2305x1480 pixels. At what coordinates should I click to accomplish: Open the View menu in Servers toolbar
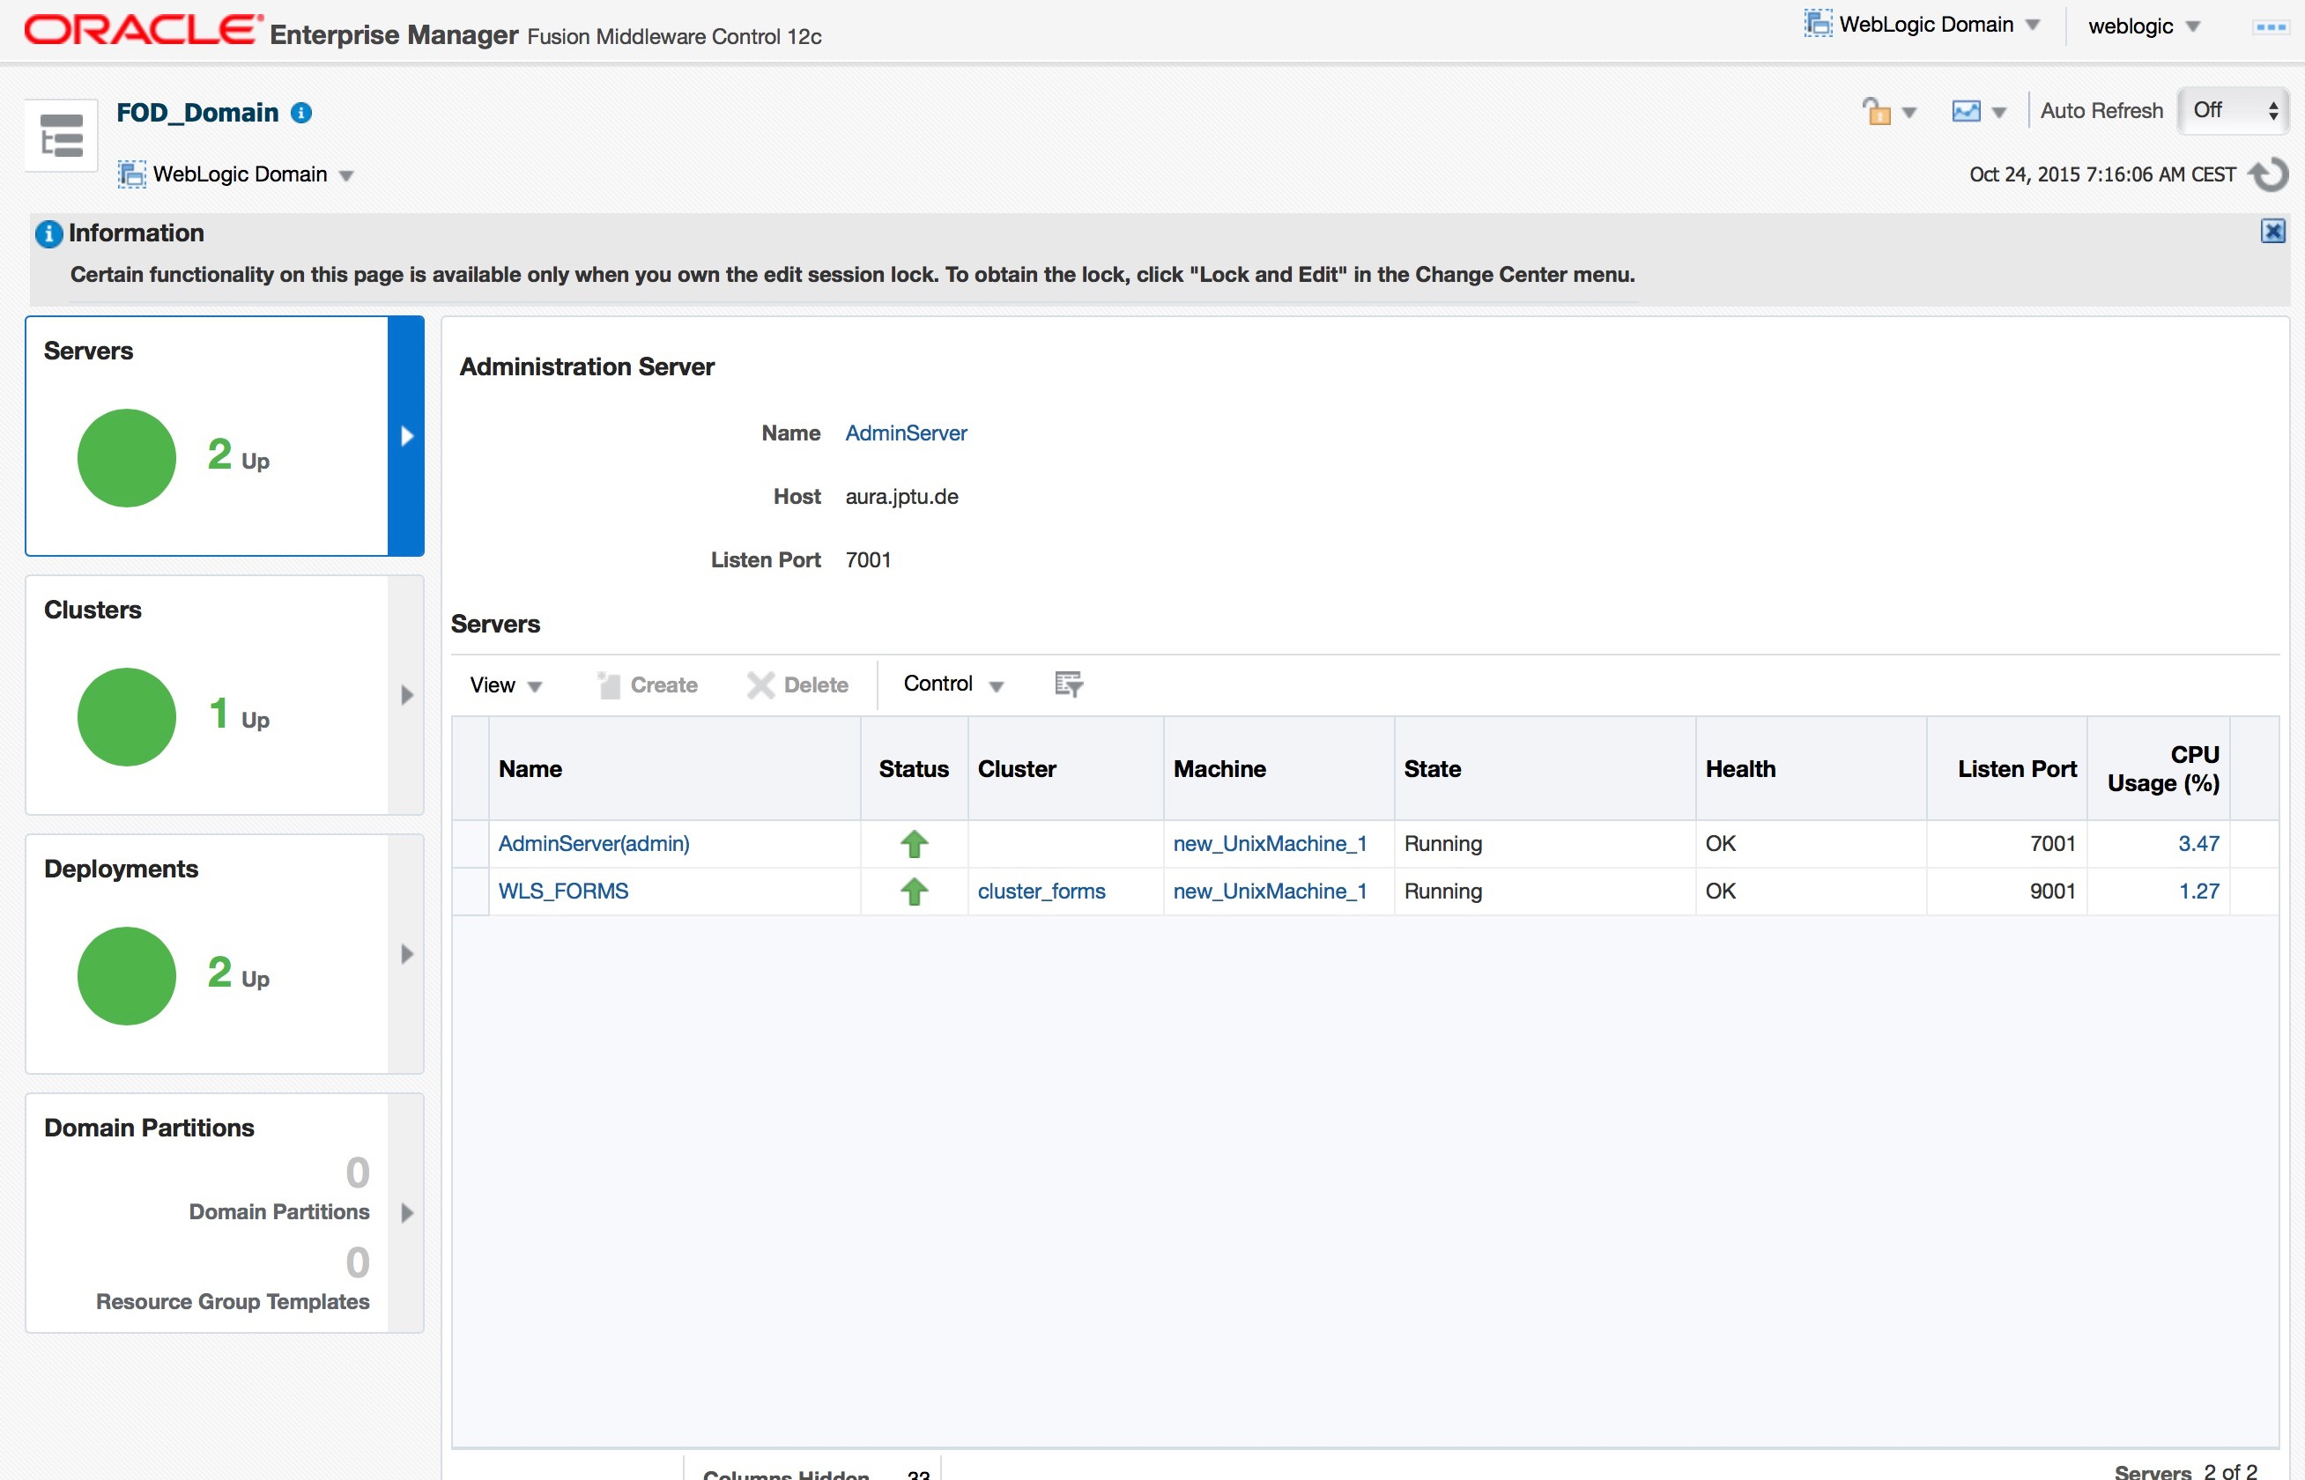point(506,685)
